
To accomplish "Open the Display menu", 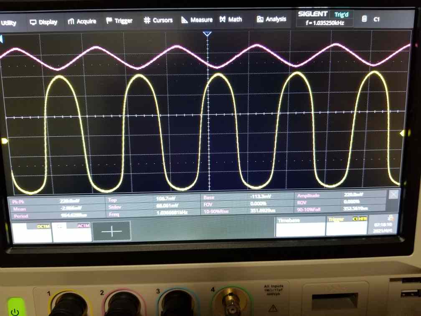I will point(43,22).
